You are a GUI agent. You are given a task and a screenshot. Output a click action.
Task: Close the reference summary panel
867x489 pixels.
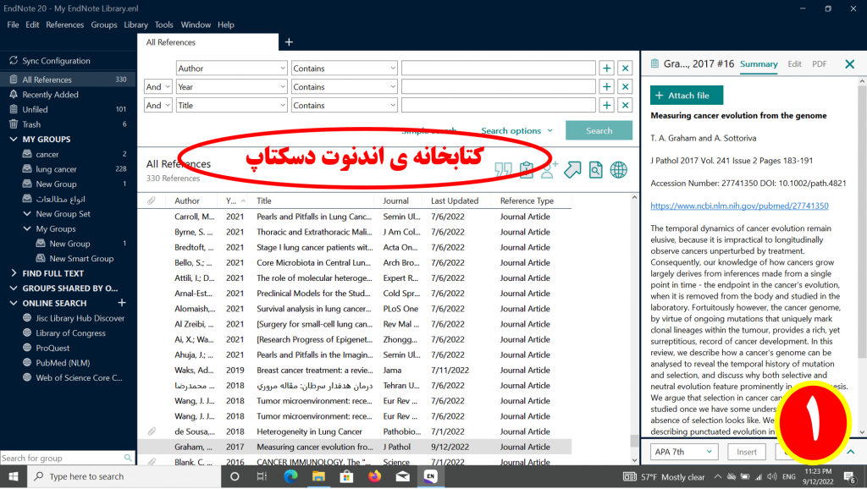coord(850,64)
